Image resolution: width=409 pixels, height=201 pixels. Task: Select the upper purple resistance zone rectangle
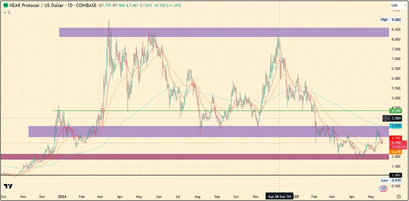(x=224, y=32)
